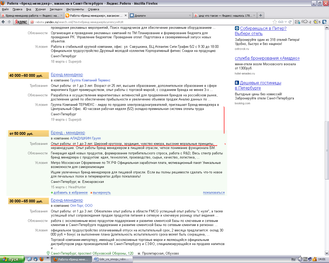Open the Yandex mail envelope icon
The image size is (329, 263).
pyautogui.click(x=297, y=22)
